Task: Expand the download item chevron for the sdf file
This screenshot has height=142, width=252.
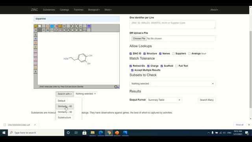Action: 35,125
